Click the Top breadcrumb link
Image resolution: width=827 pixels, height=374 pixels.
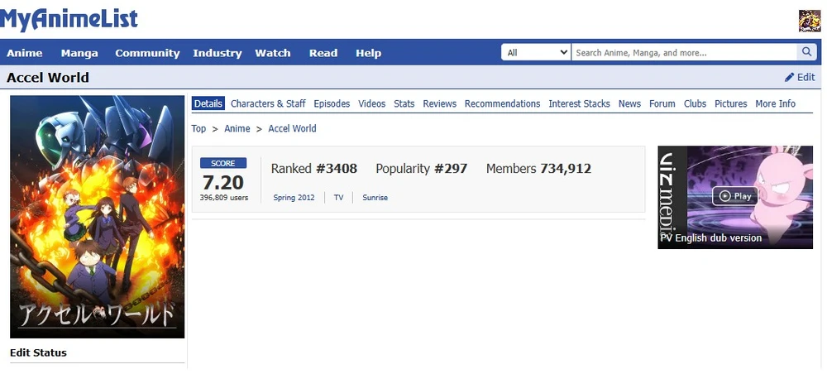(x=198, y=128)
